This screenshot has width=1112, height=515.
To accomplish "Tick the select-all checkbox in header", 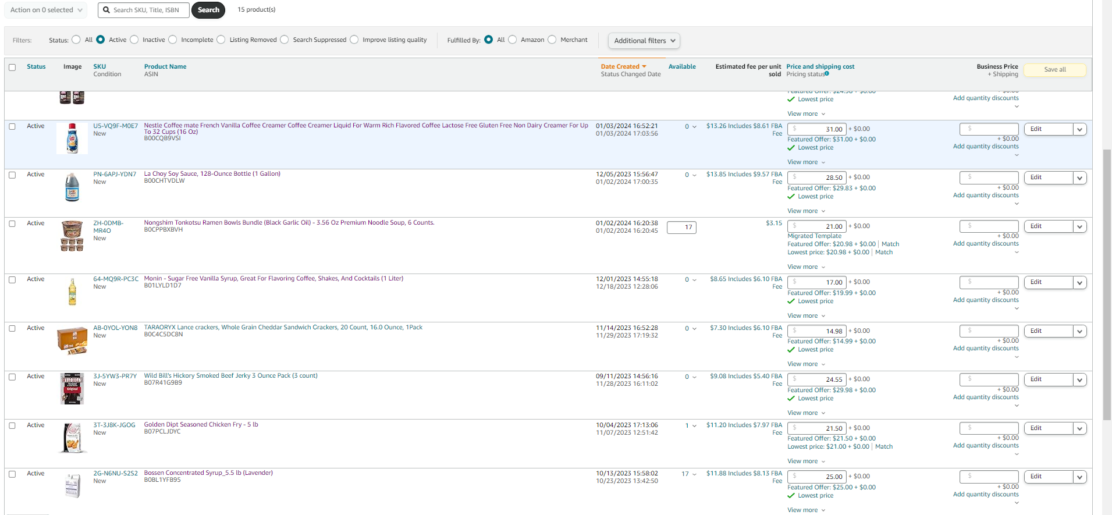I will (12, 68).
